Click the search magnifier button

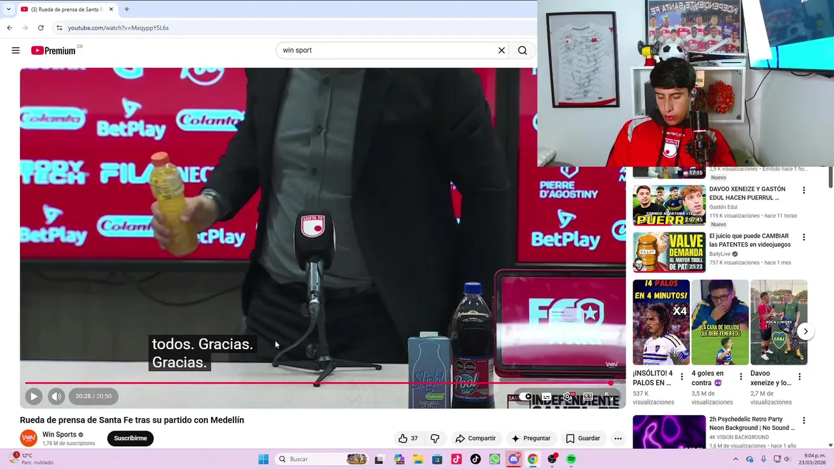point(523,50)
